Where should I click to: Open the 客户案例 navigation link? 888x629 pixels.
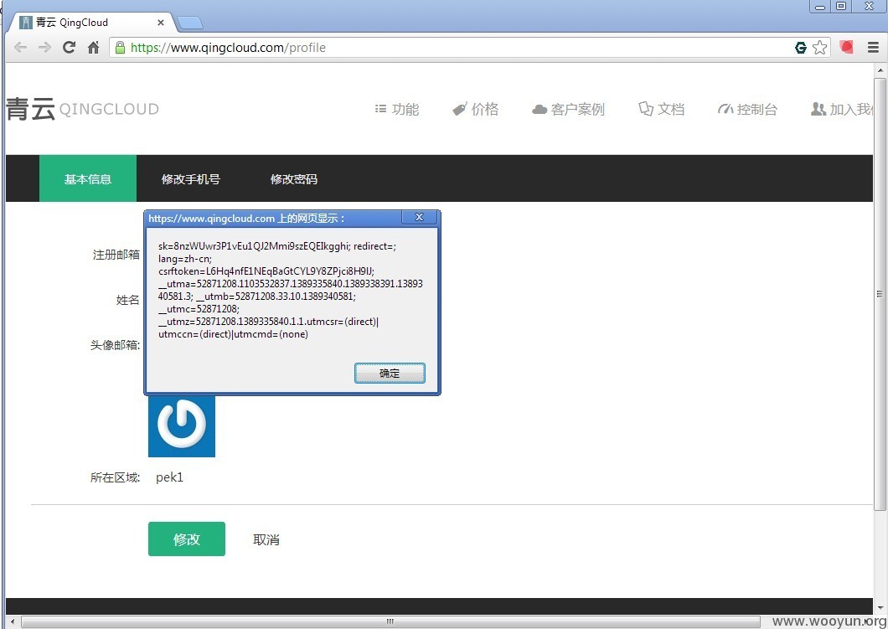569,109
